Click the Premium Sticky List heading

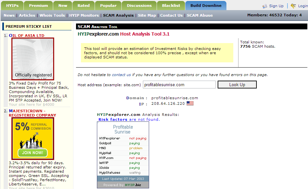pyautogui.click(x=29, y=26)
